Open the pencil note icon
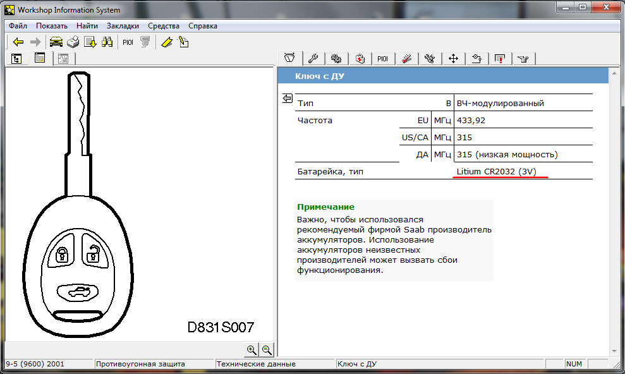This screenshot has width=625, height=374. (x=183, y=42)
